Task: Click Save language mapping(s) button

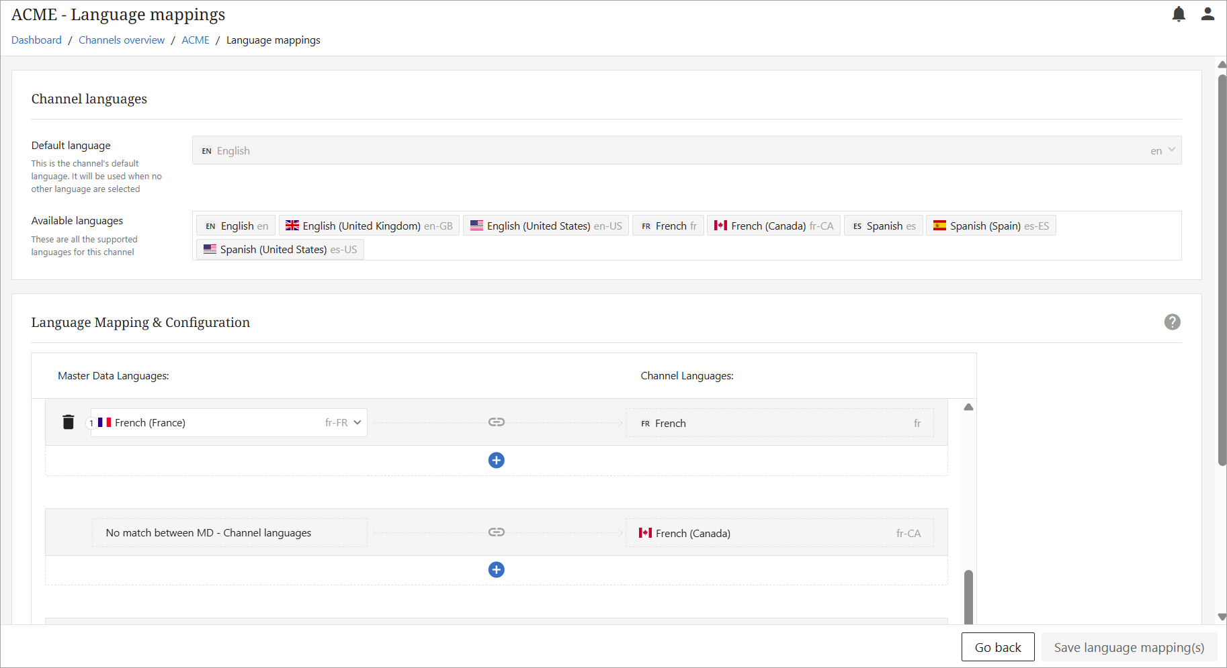Action: tap(1129, 647)
